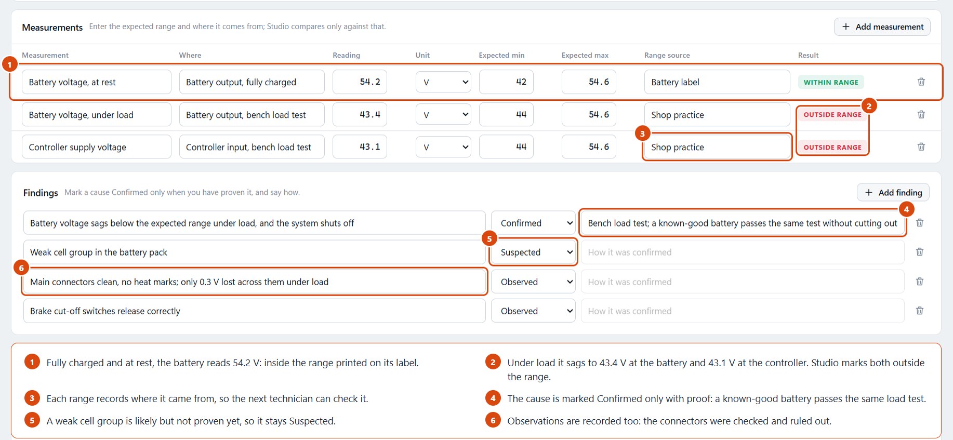Delete the Controller supply voltage measurement

(x=921, y=147)
